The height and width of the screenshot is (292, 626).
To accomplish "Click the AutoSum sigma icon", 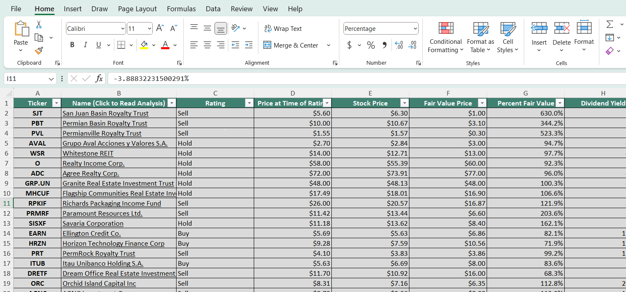I will [x=610, y=24].
